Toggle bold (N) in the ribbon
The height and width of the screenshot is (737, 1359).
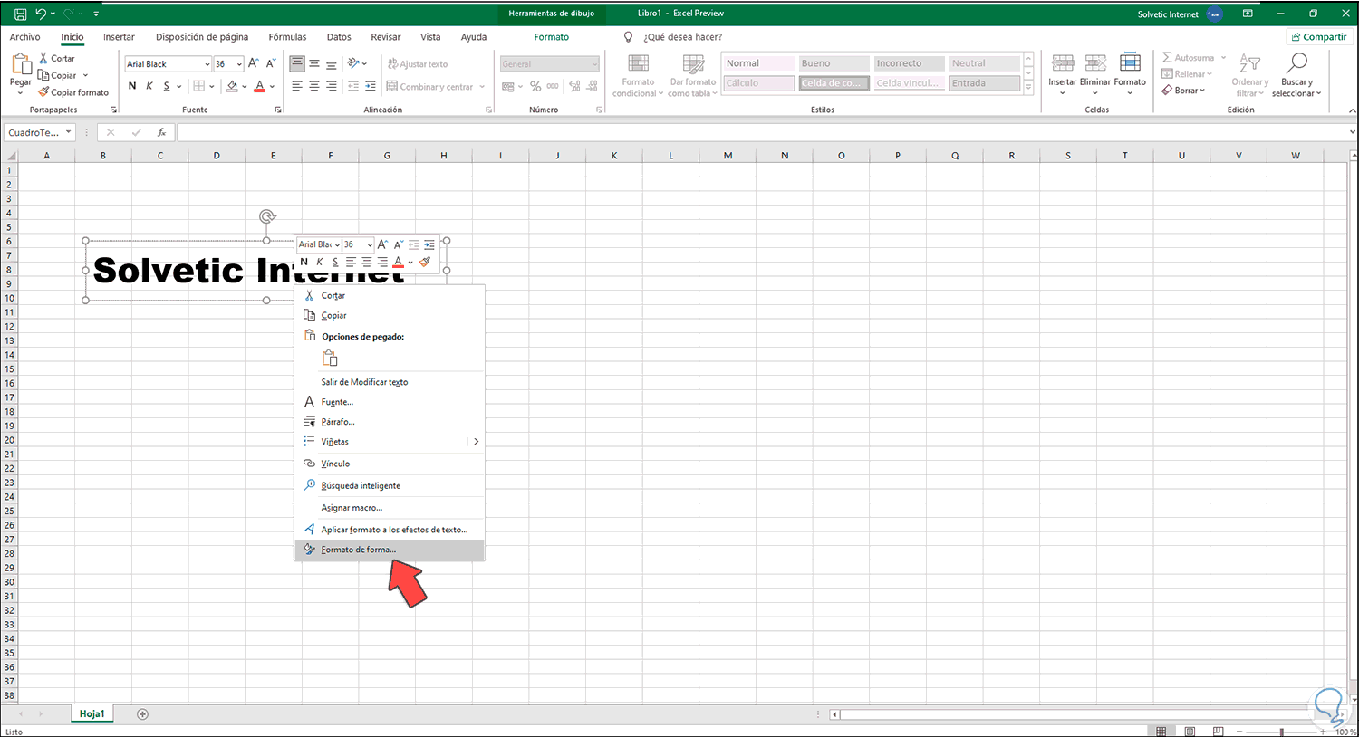click(x=132, y=86)
